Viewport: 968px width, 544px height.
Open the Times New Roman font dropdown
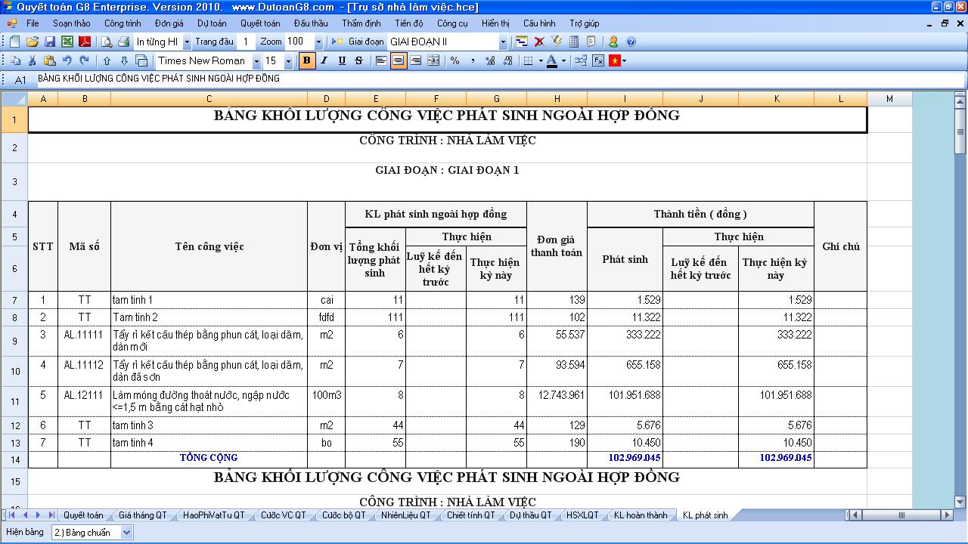(x=256, y=61)
